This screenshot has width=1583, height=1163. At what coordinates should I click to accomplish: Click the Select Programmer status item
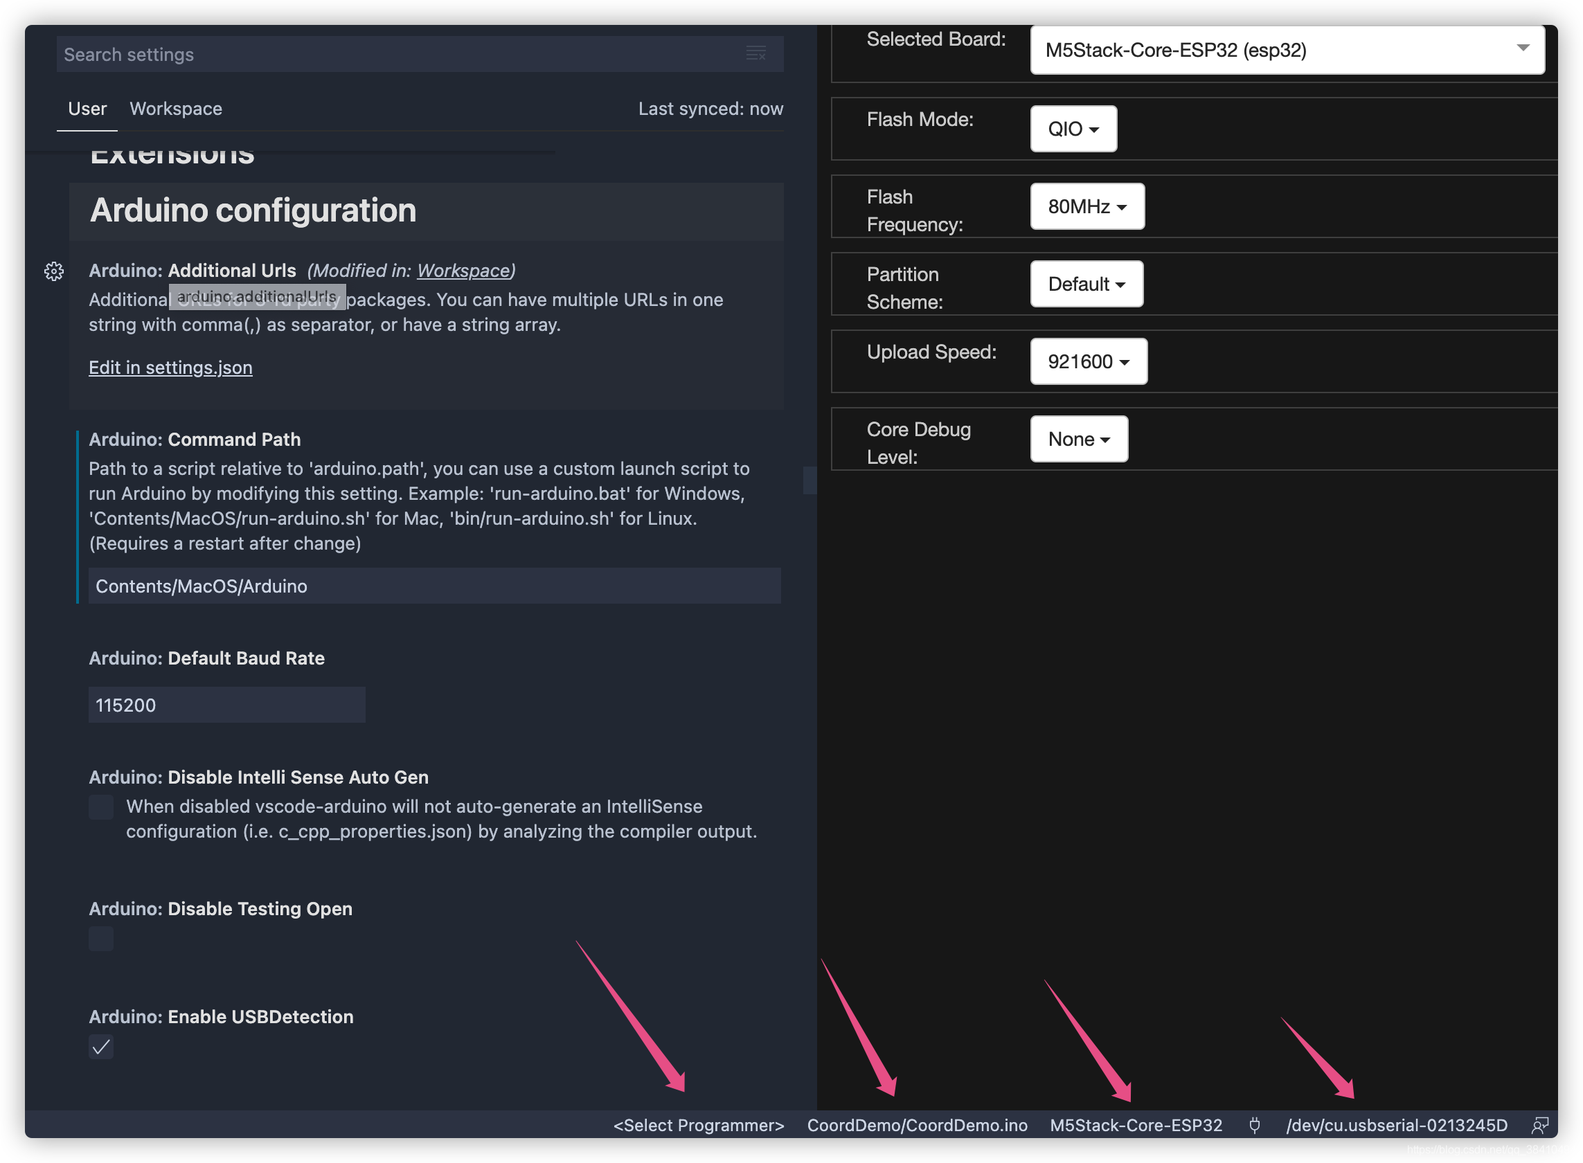(x=698, y=1125)
